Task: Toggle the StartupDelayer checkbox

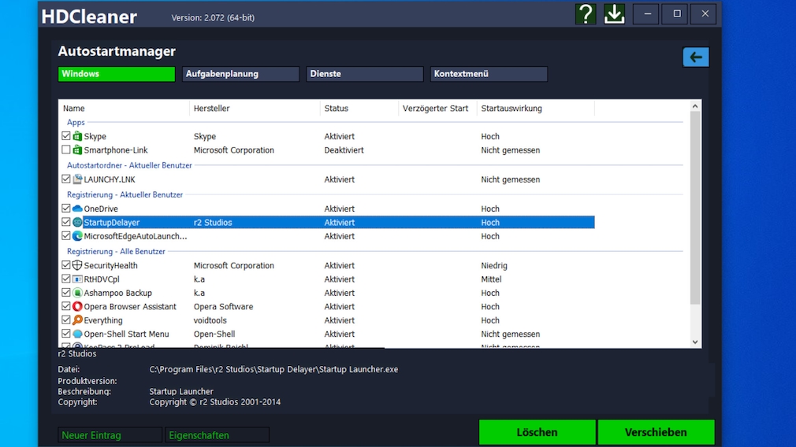Action: (x=66, y=222)
